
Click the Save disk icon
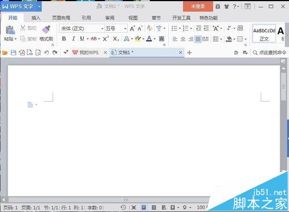click(13, 53)
